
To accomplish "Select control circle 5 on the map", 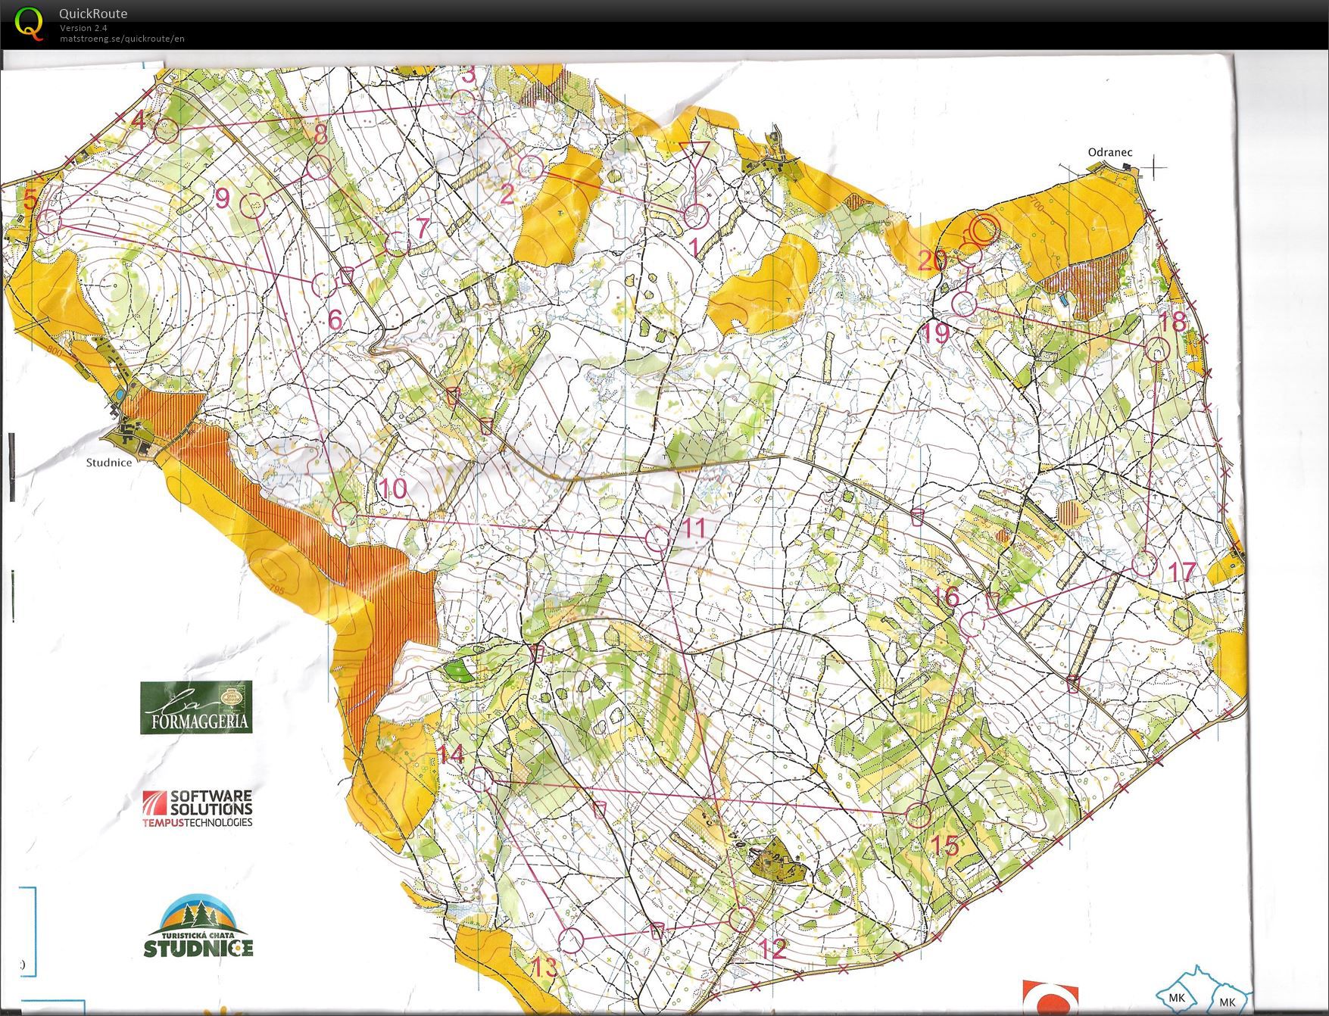I will click(x=49, y=222).
